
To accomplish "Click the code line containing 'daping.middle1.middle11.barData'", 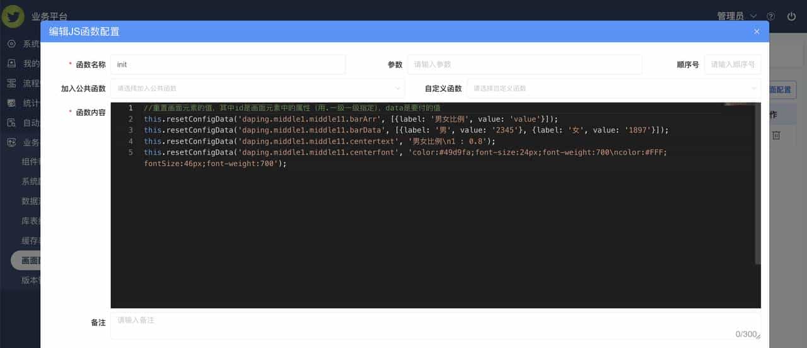I will click(406, 130).
